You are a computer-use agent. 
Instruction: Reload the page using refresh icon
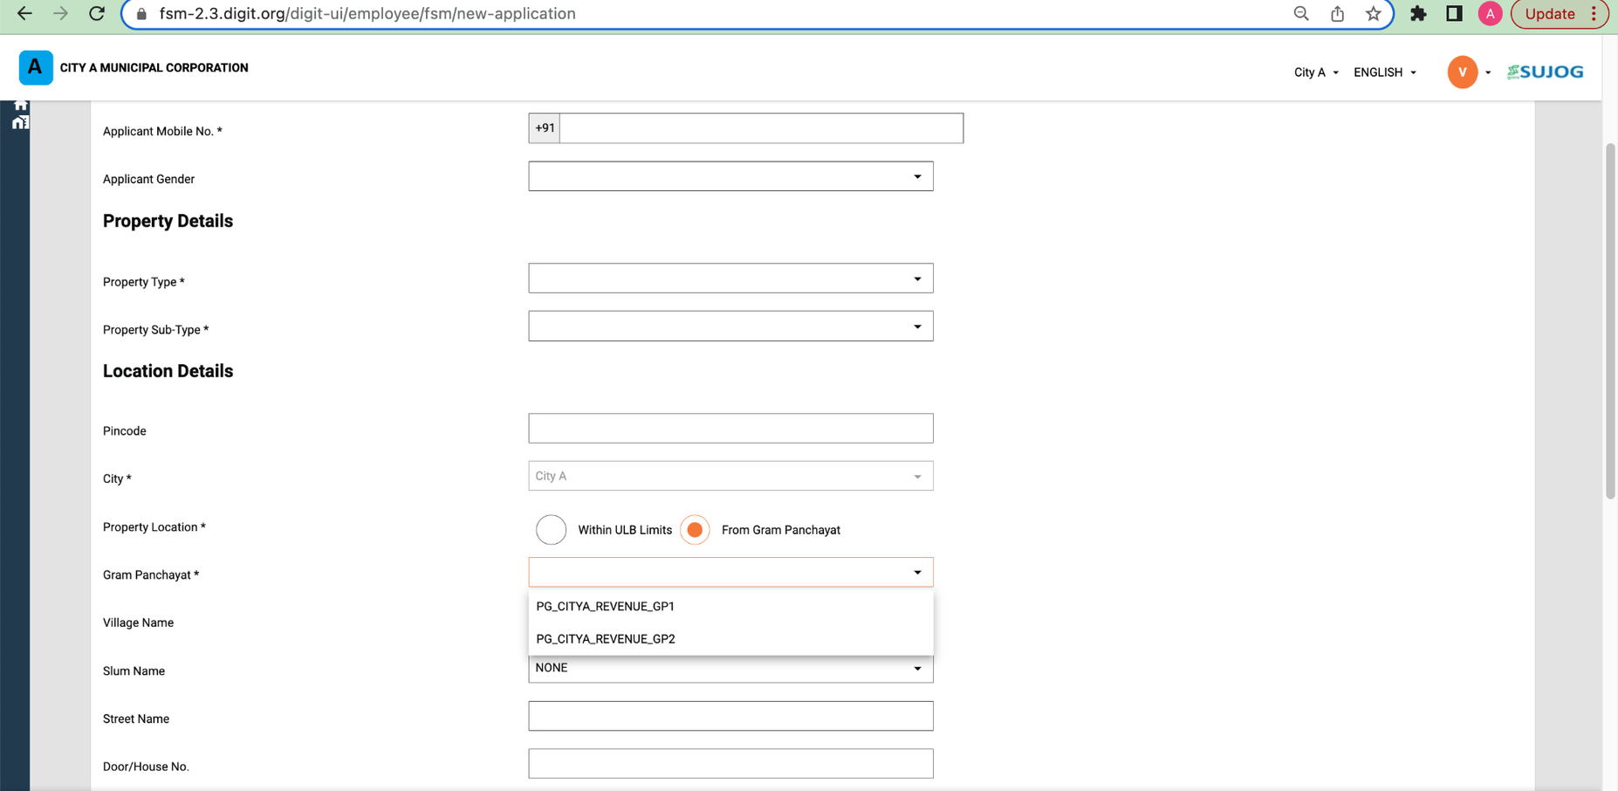(x=97, y=13)
